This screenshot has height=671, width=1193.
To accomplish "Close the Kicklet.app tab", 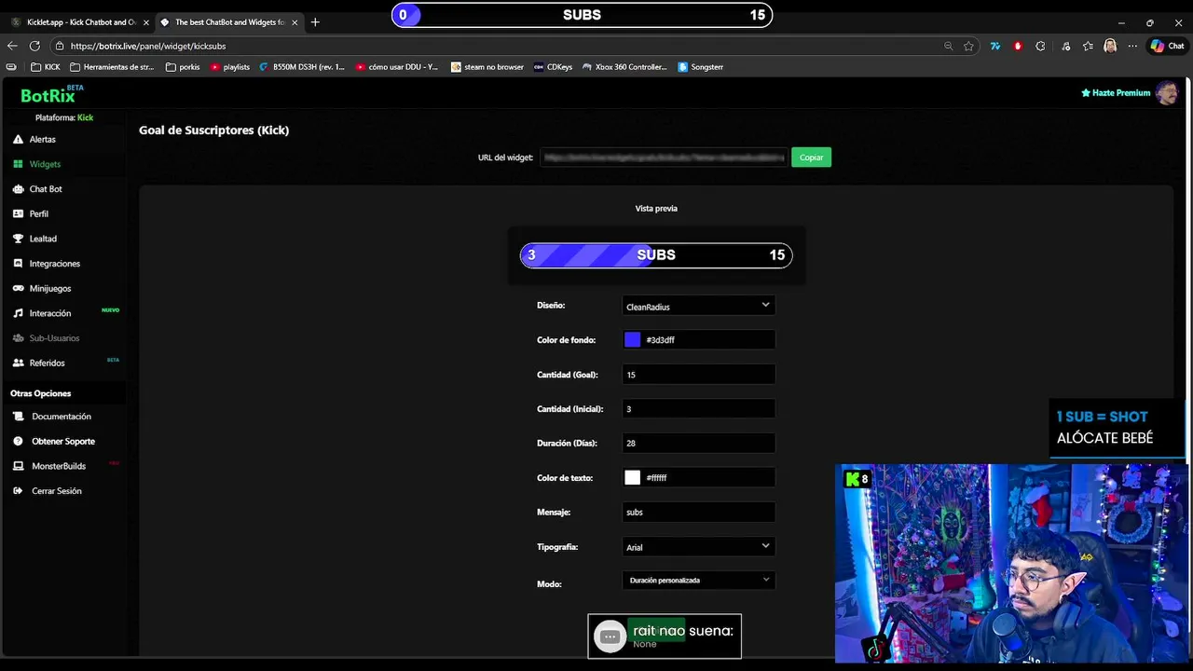I will click(x=145, y=22).
